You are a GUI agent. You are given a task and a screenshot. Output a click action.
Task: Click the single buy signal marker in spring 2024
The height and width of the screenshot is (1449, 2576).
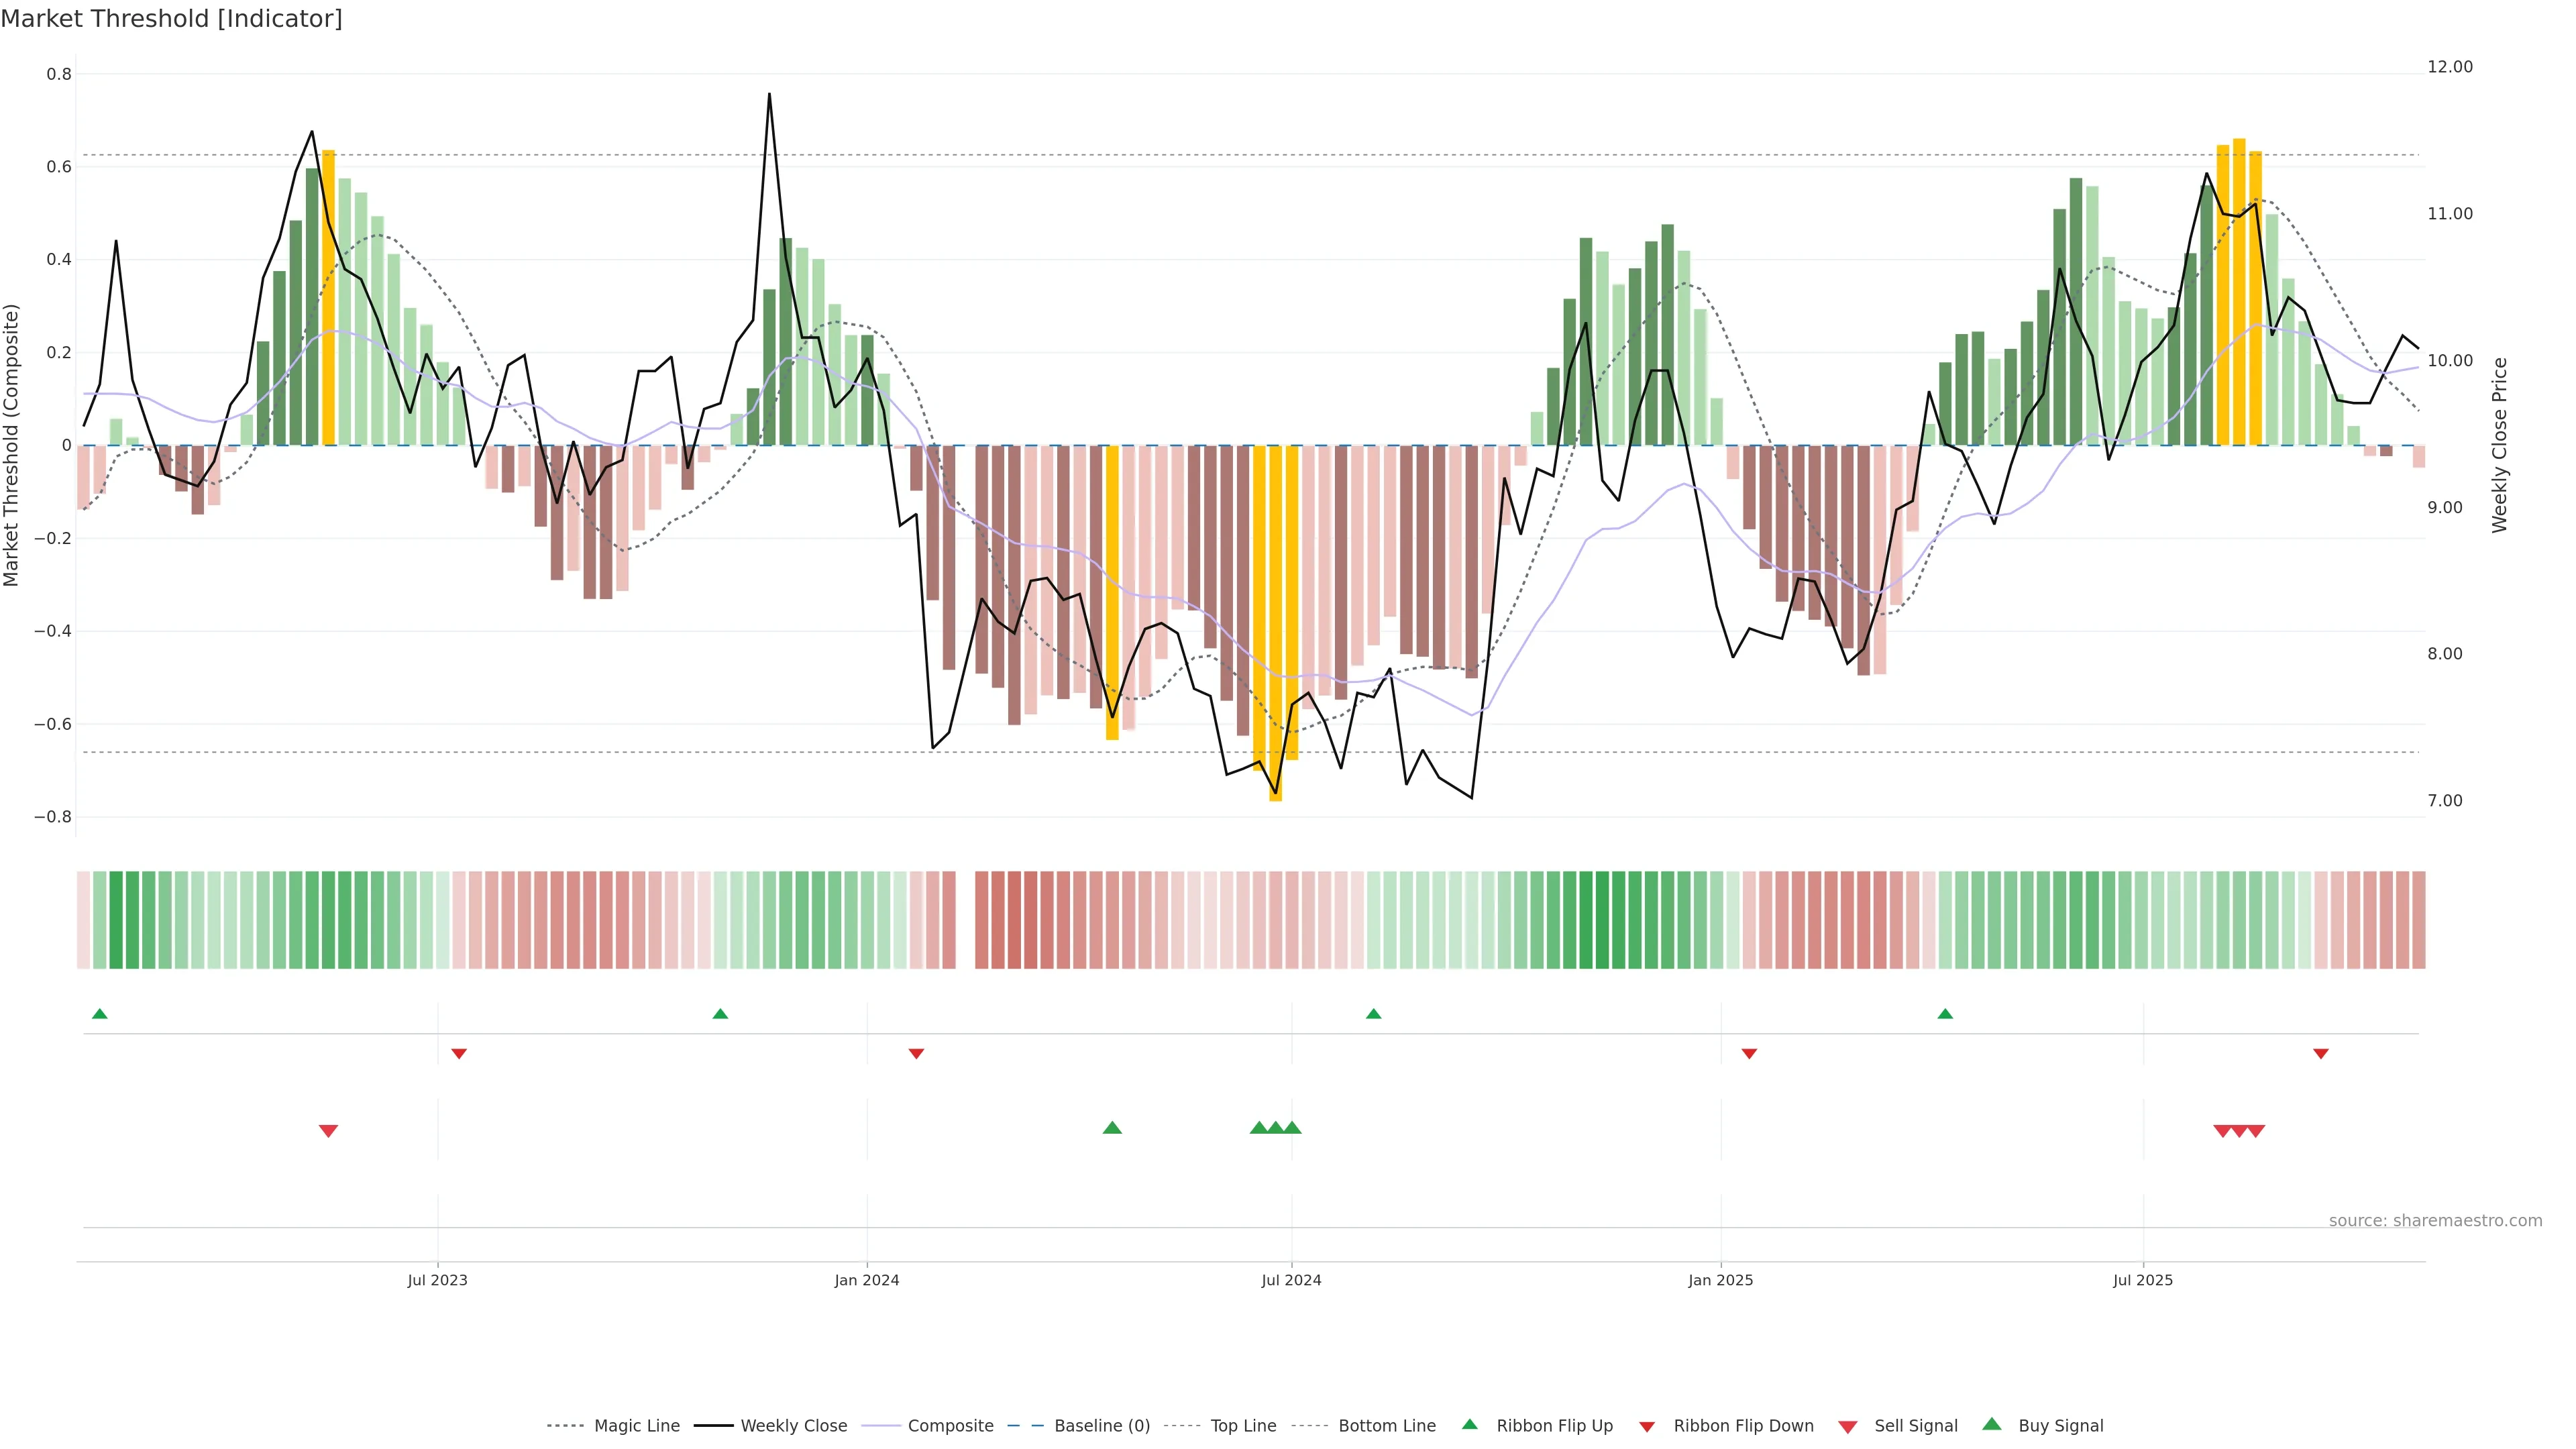1112,1128
